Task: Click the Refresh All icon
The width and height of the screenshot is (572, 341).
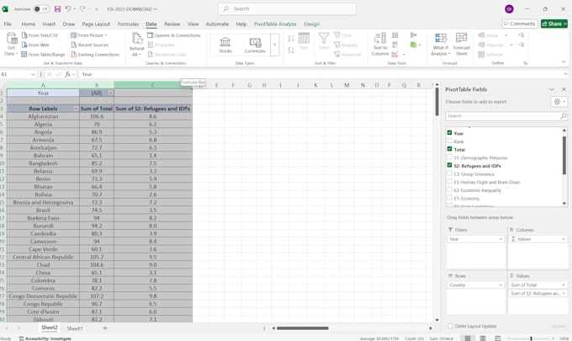Action: click(x=137, y=39)
